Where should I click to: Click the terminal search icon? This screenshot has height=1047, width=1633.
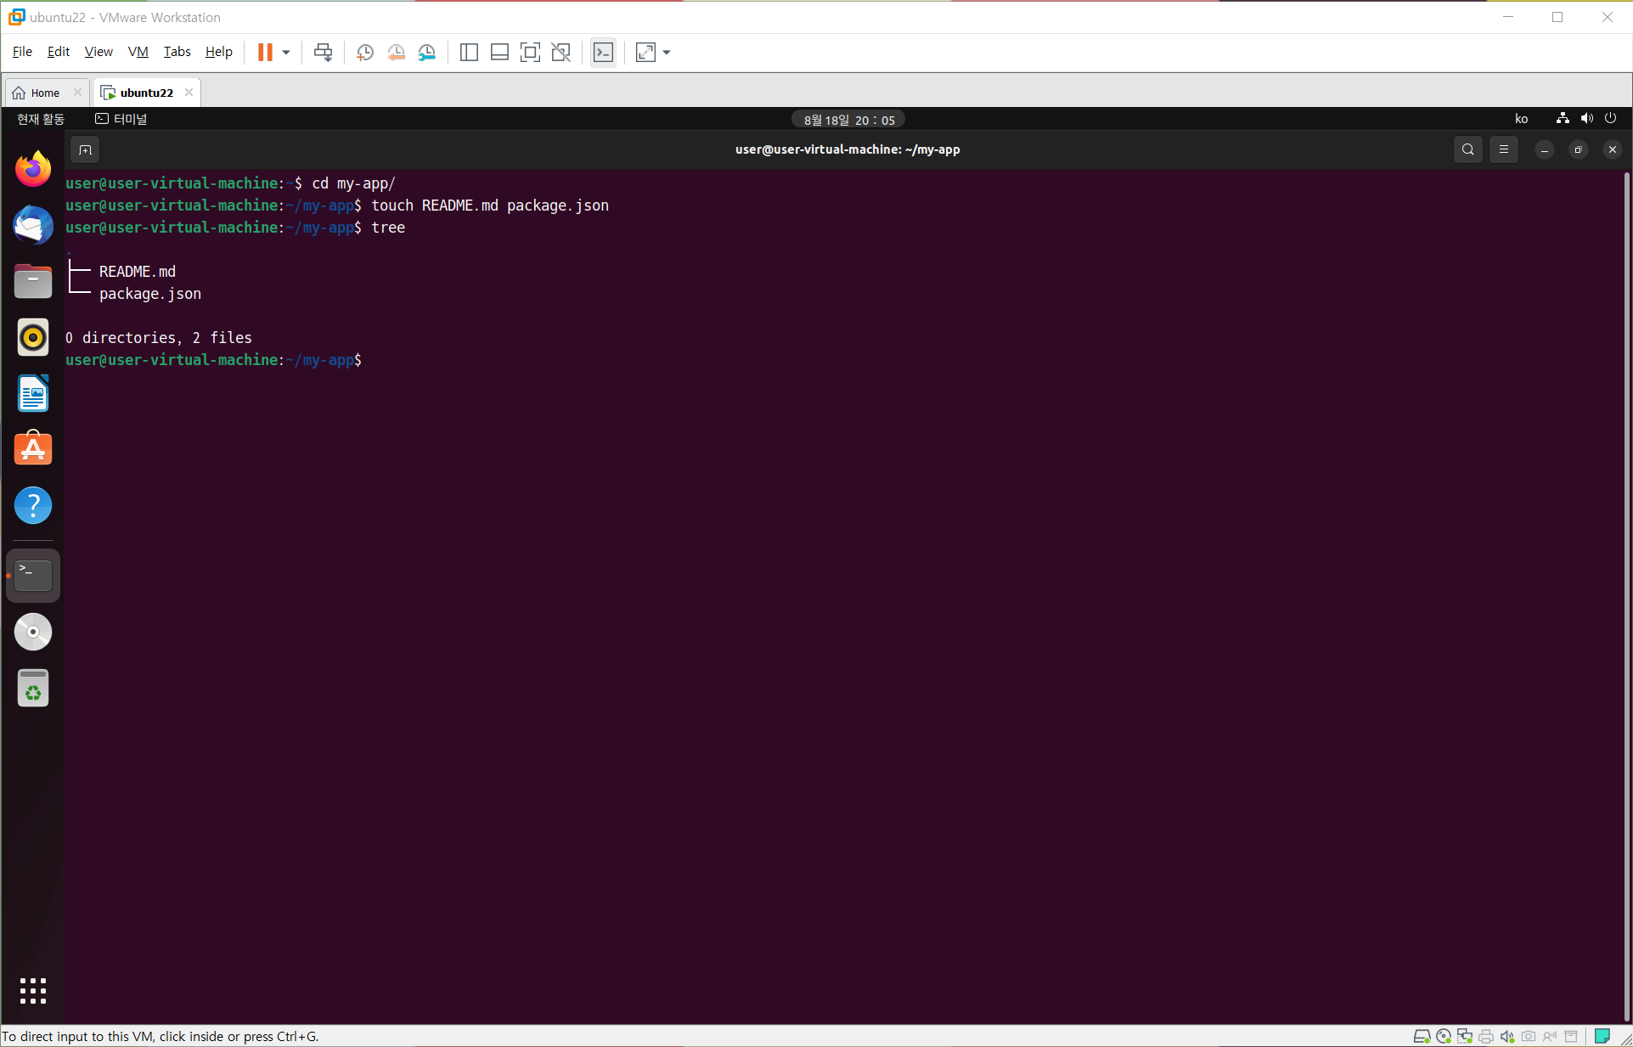click(x=1467, y=150)
